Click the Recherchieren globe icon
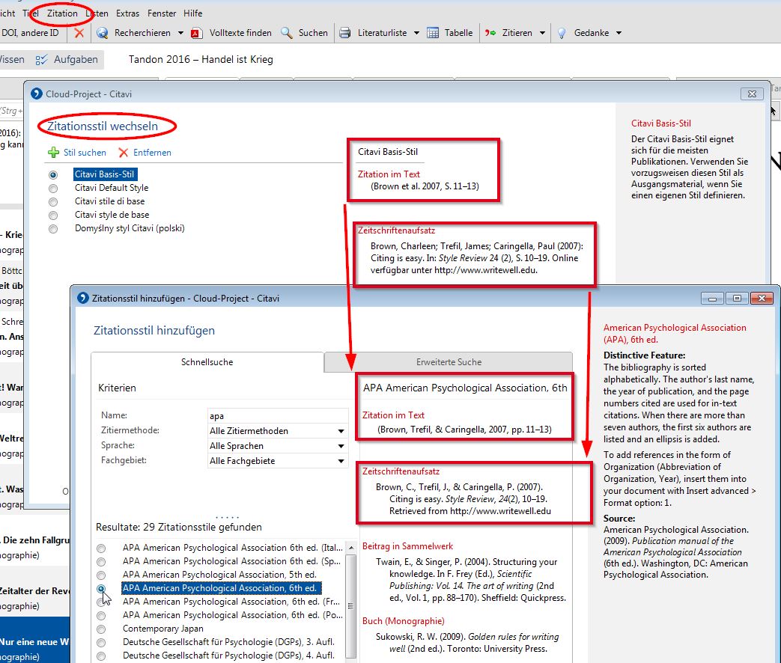The width and height of the screenshot is (781, 663). click(103, 33)
